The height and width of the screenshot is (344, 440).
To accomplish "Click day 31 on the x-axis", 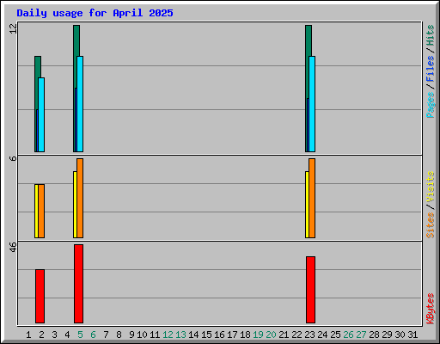I will tap(412, 335).
